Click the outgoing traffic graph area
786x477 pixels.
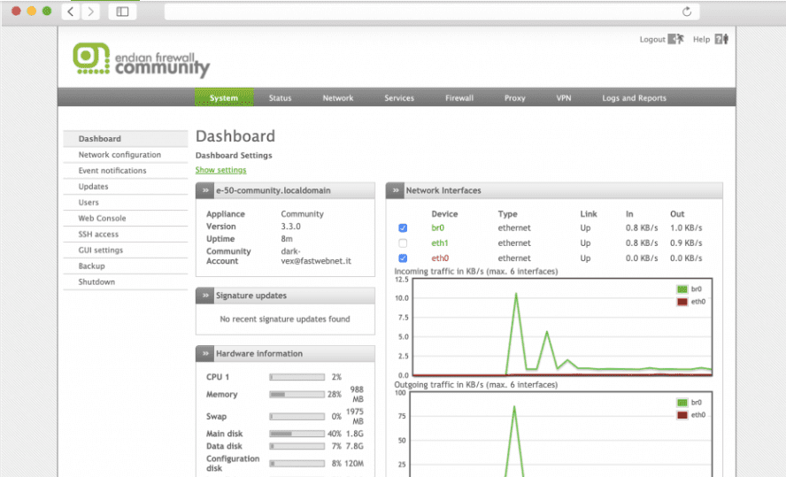[562, 435]
